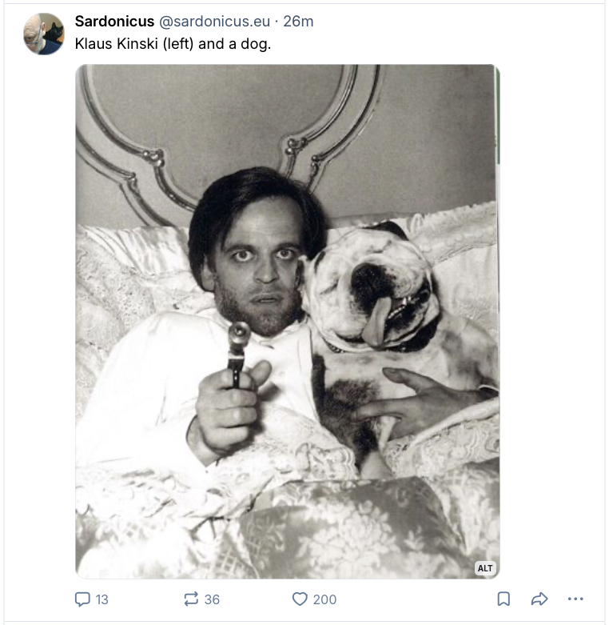609x625 pixels.
Task: Click the pistol barrel in the photo
Action: 239,339
